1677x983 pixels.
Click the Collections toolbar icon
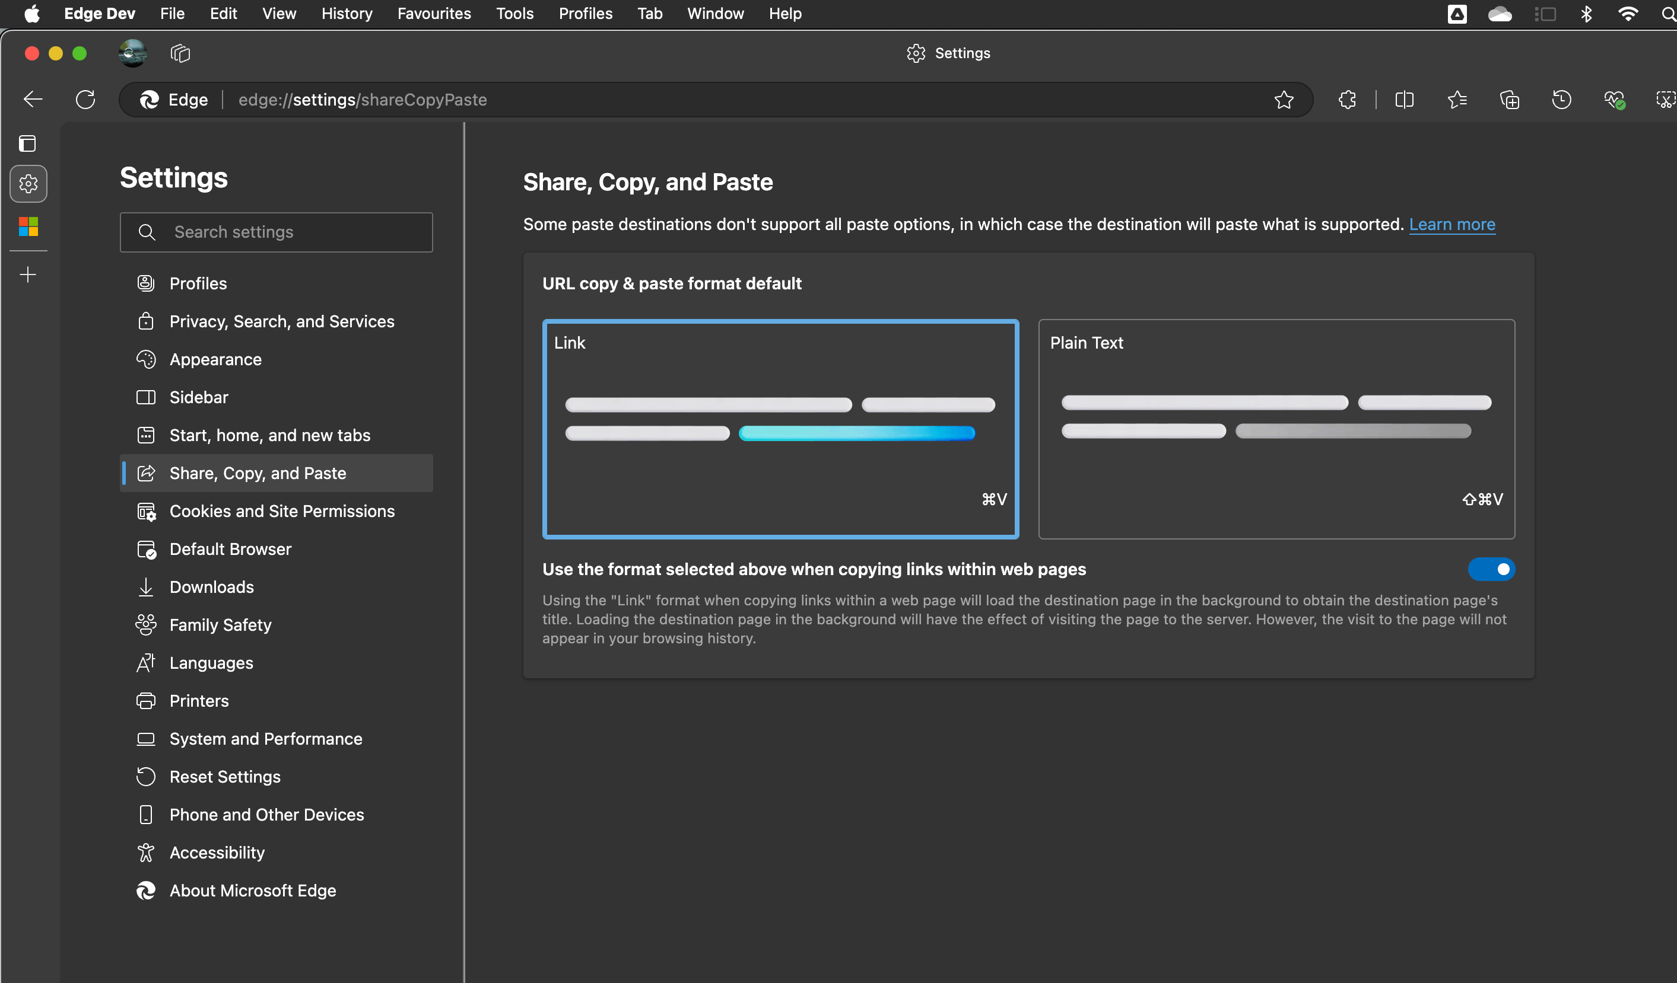[1509, 100]
